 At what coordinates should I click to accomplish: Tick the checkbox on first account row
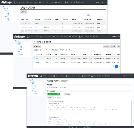[x=34, y=58]
